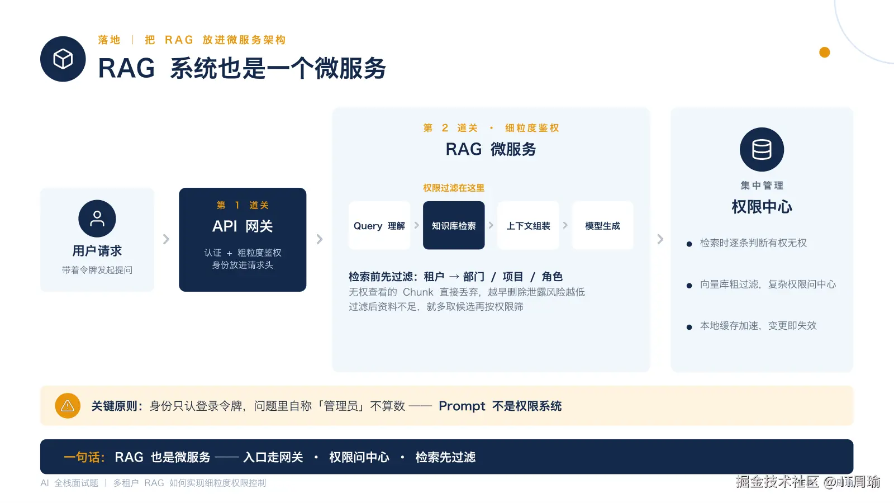Click the 权限过滤在这里 orange caption
The image size is (894, 503).
454,188
